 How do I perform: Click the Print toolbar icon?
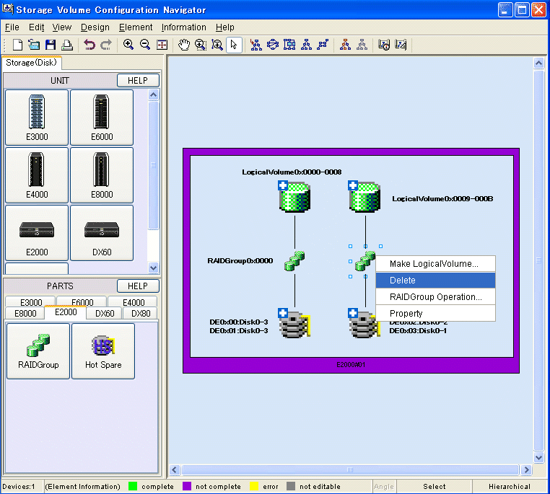[x=67, y=45]
